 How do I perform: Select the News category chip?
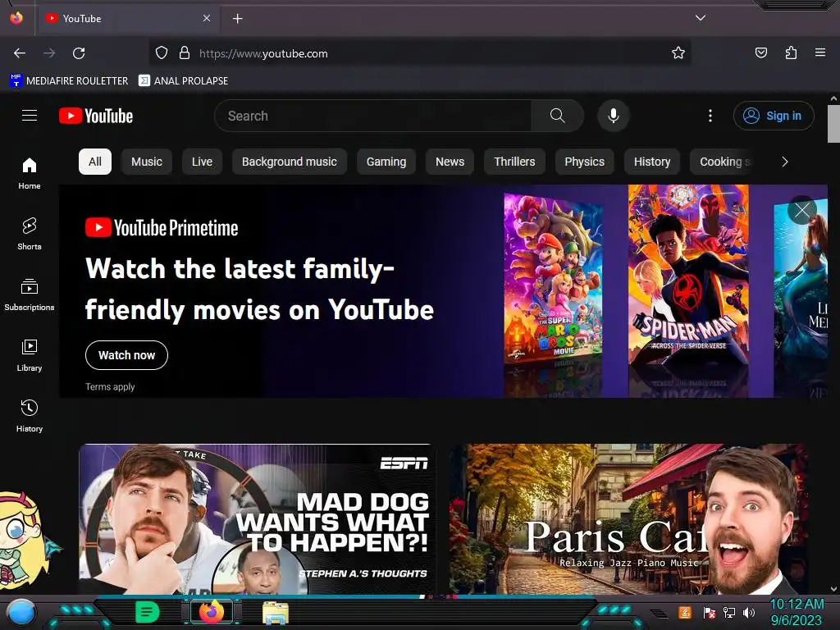pos(450,162)
